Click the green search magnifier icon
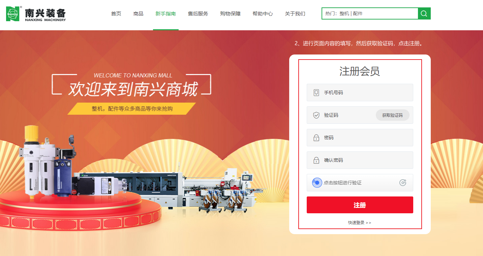Viewport: 483px width, 256px height. [x=424, y=13]
